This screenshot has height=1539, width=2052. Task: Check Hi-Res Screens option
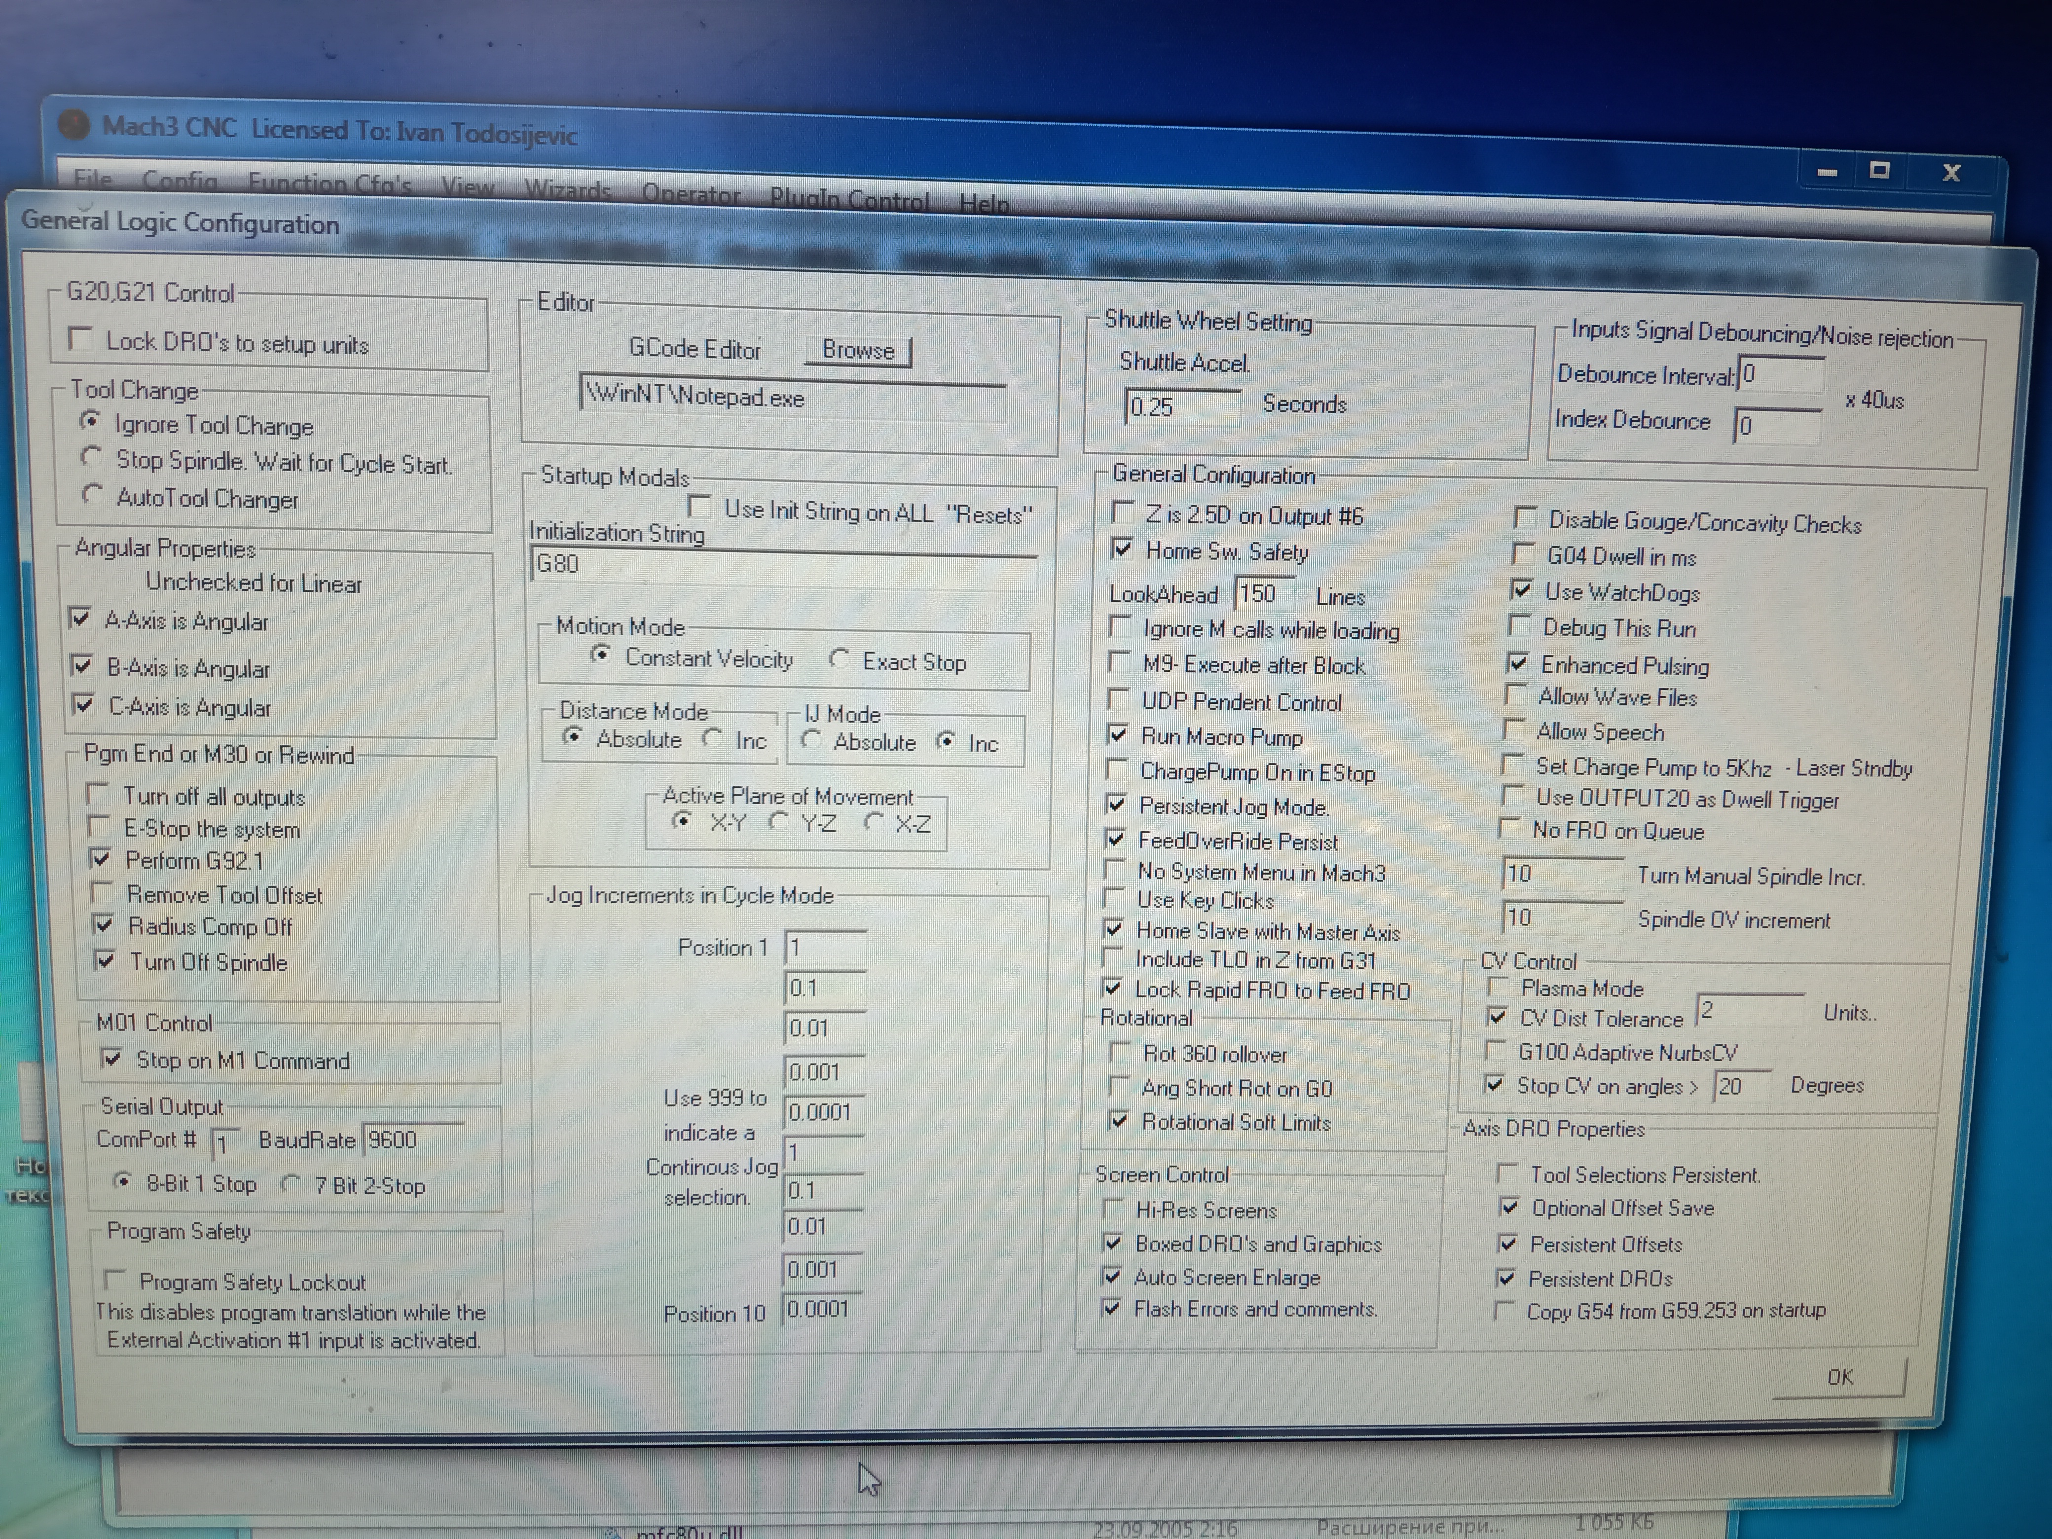coord(1111,1209)
